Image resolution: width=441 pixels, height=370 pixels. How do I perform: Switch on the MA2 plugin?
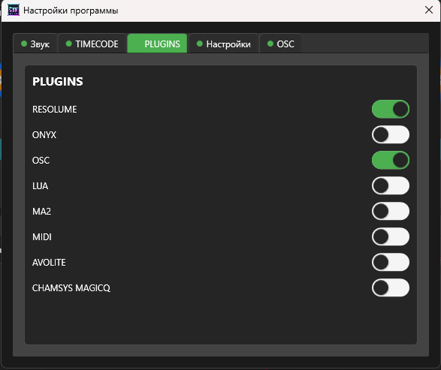391,212
